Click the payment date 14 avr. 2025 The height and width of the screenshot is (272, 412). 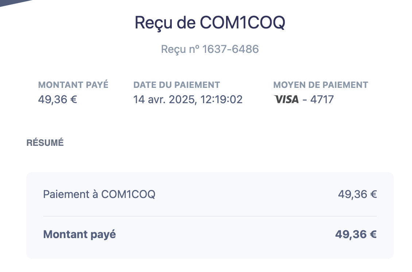[x=164, y=100]
